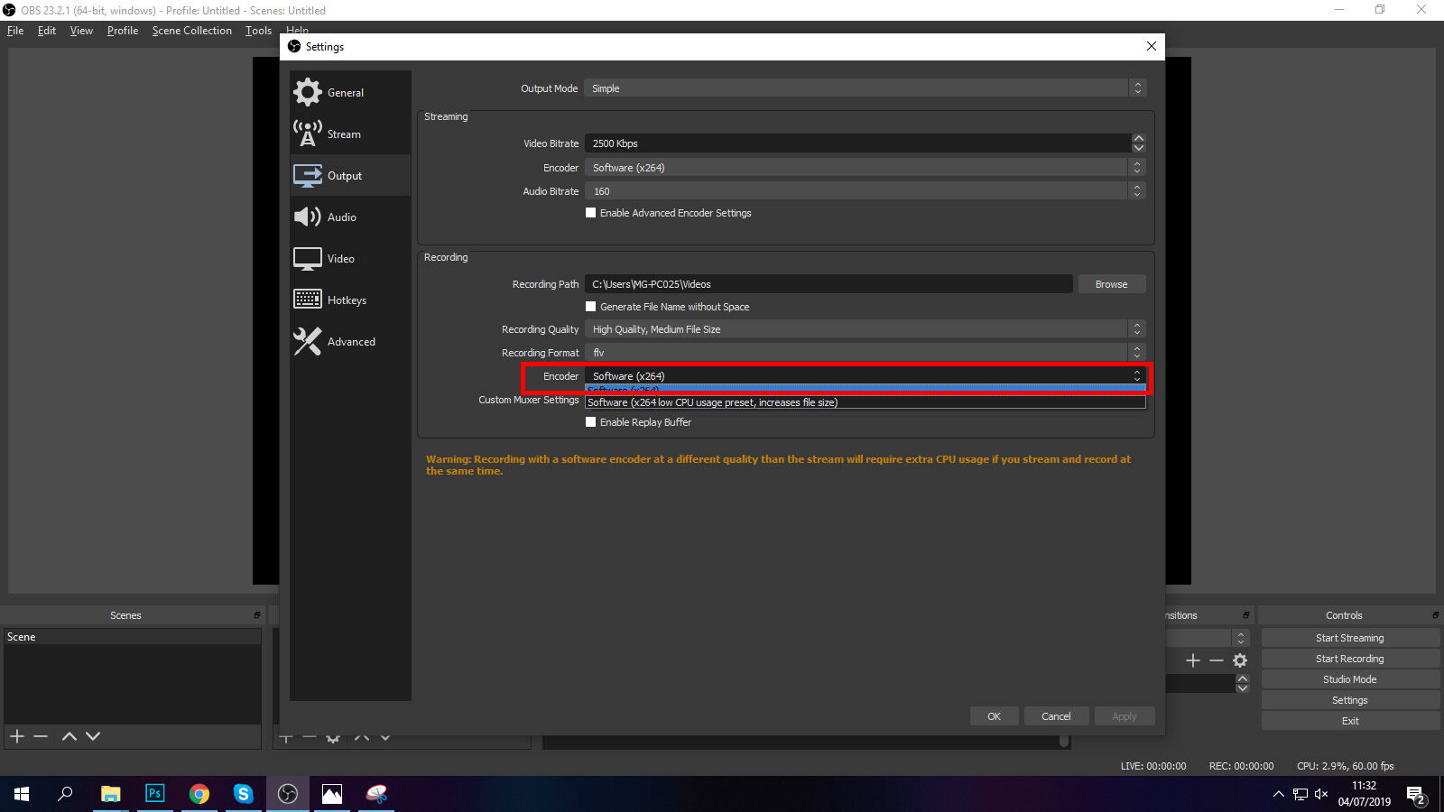Expand the Output Mode dropdown
The height and width of the screenshot is (812, 1444).
pos(865,88)
